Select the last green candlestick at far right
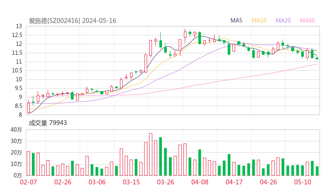 tap(317, 58)
